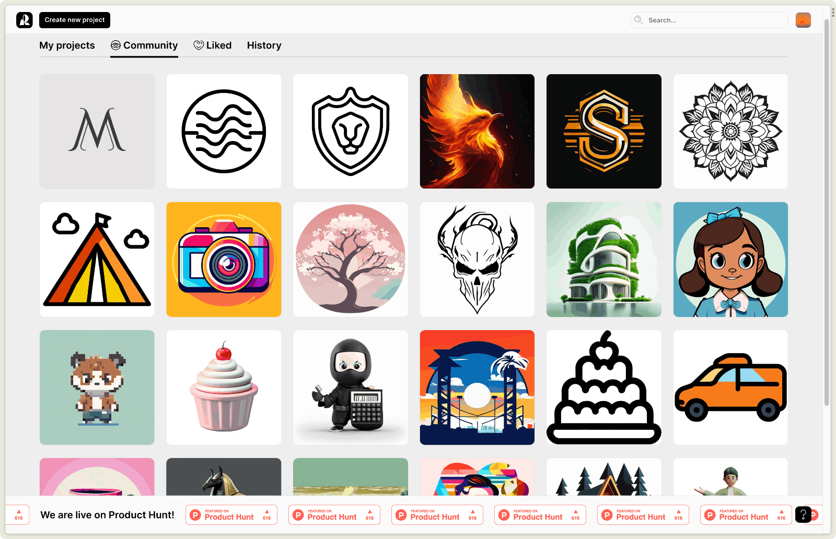
Task: Open the pixel art fox character thumbnail
Action: [x=97, y=388]
